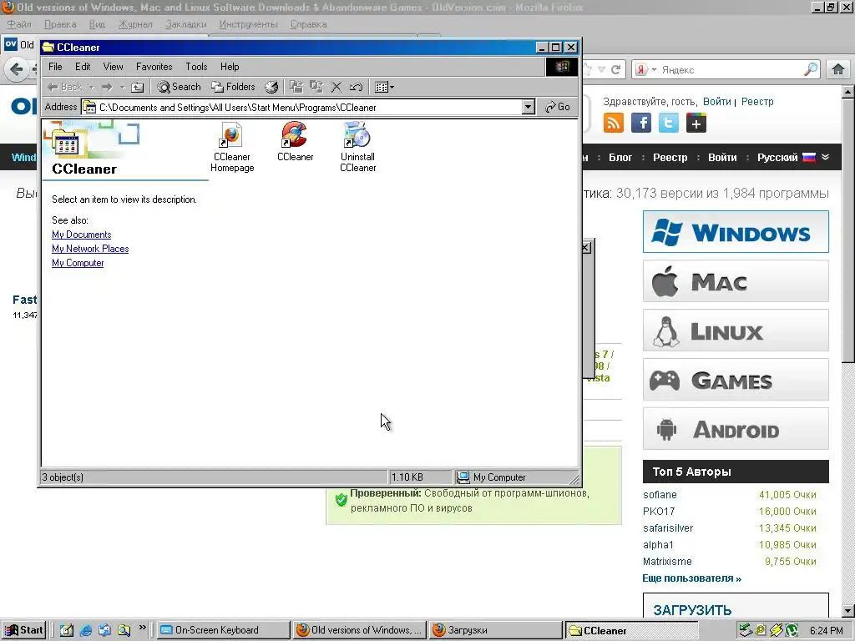Screen dimensions: 855x641
Task: Click the Go button beside Address
Action: 557,107
